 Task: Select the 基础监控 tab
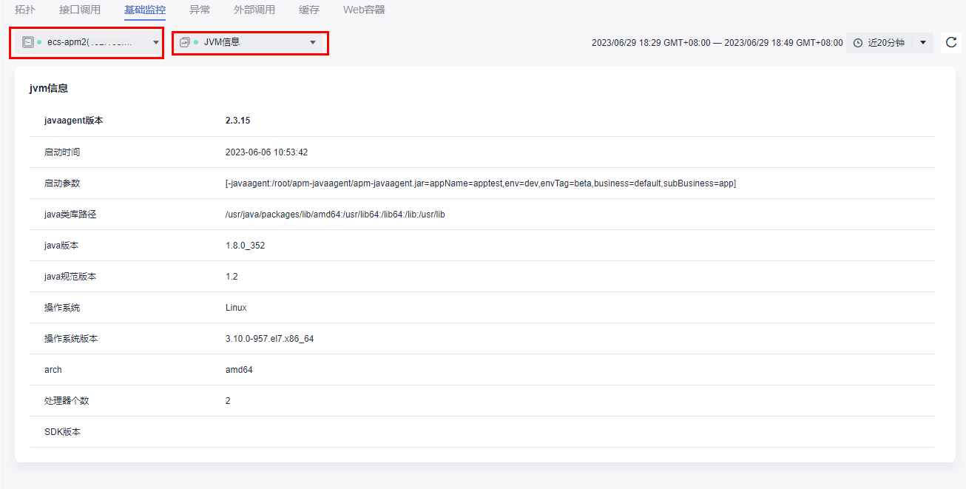tap(145, 10)
